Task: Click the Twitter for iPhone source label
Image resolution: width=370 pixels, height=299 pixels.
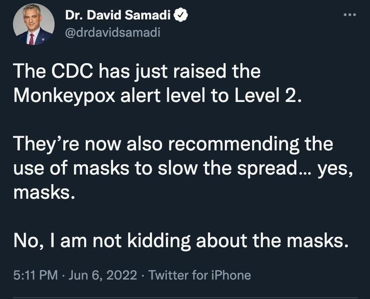Action: click(199, 275)
